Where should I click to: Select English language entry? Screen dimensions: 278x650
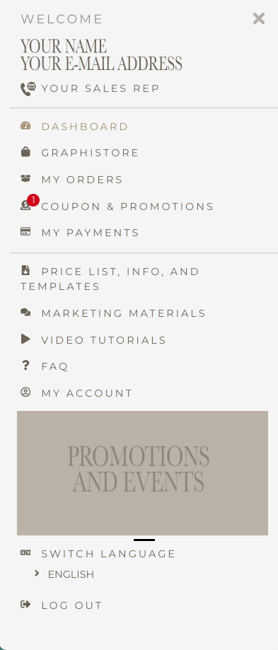click(x=71, y=574)
